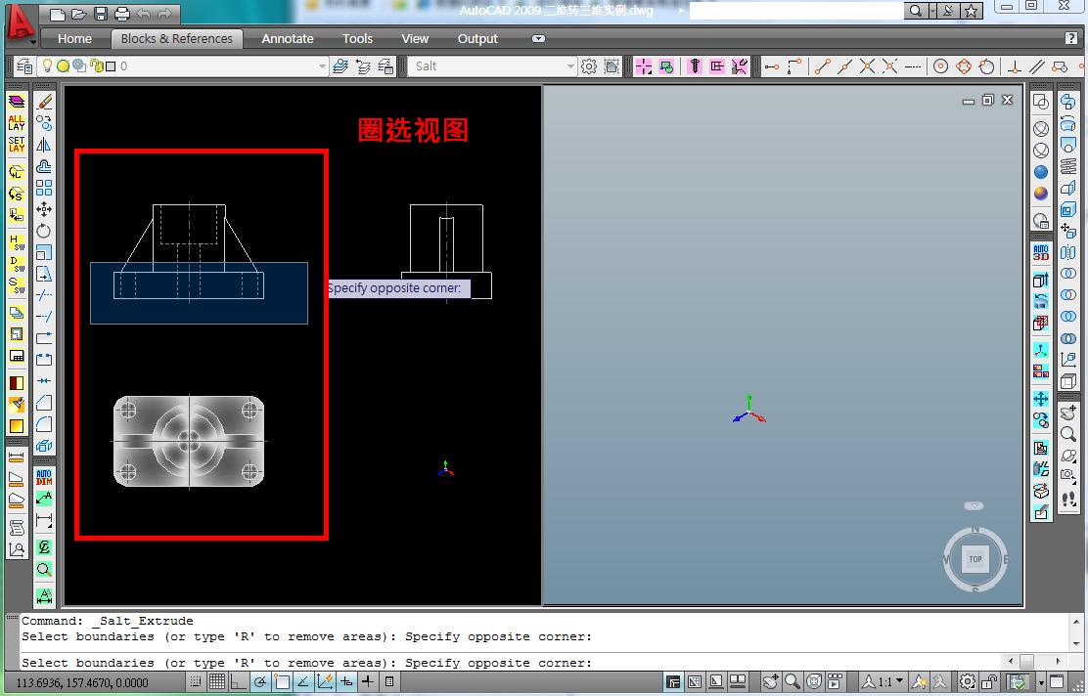Click the Layer Previous icon
This screenshot has height=696, width=1088.
(x=363, y=66)
